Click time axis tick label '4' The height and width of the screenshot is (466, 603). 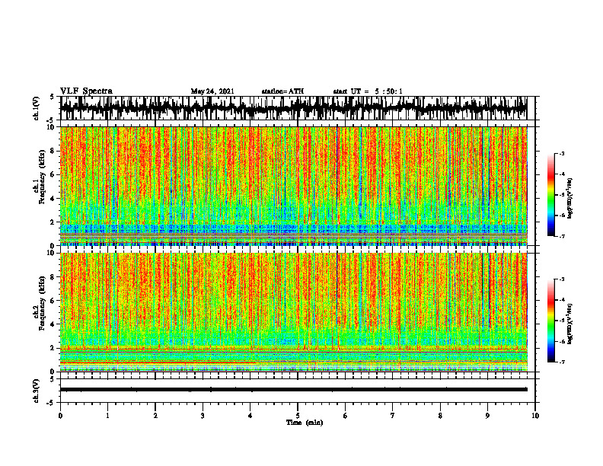(x=250, y=416)
